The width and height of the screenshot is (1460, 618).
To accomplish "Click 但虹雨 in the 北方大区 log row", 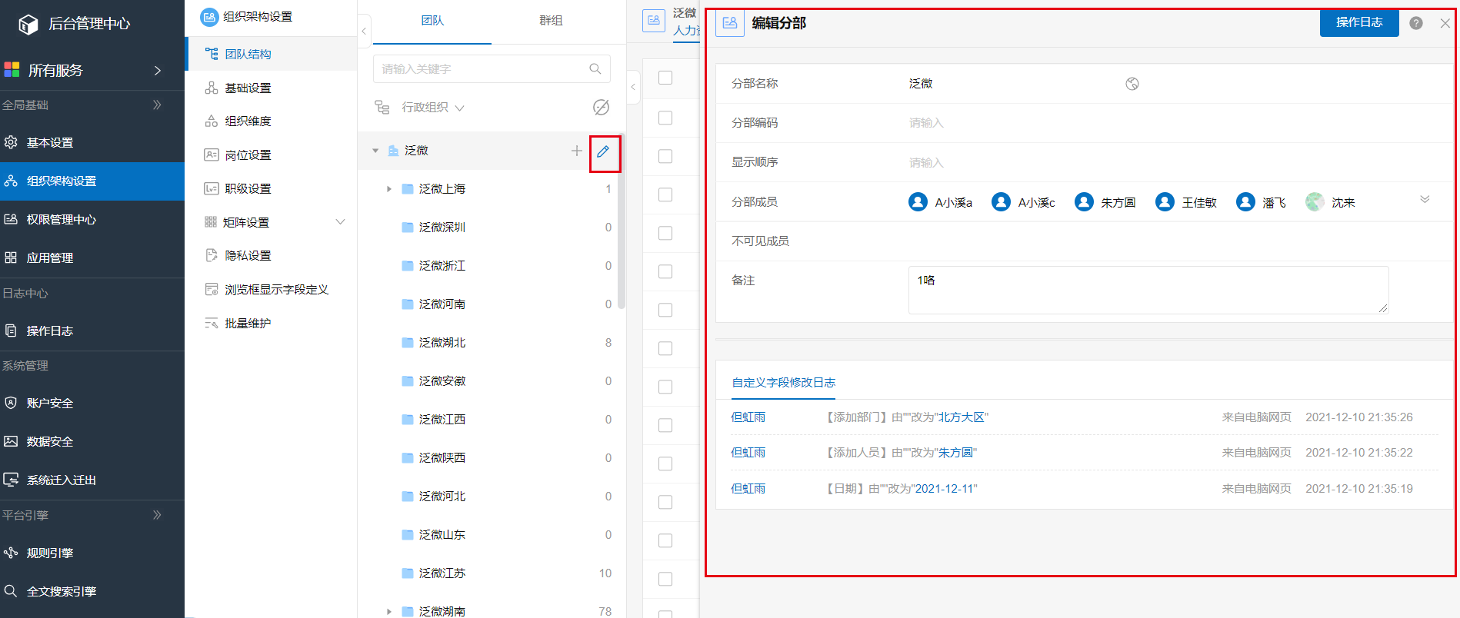I will click(x=748, y=417).
